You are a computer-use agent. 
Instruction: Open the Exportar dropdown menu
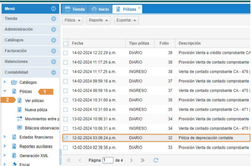tap(126, 20)
